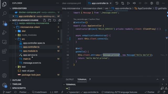
Task: Click getHello in the breadcrumb
Action: [162, 8]
